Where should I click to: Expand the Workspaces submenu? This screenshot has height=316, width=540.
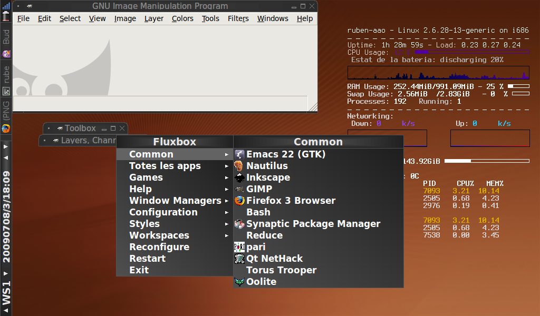coord(175,235)
